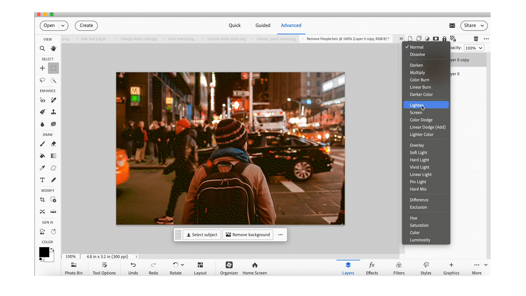Click the black foreground color swatch
Screen dimensions: 526x296
click(x=44, y=252)
